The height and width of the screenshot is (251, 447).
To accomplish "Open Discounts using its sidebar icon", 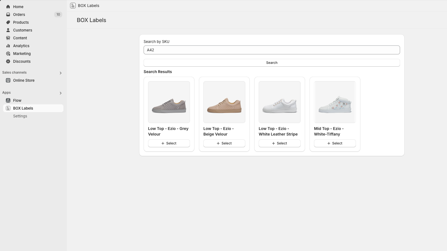I will (8, 61).
